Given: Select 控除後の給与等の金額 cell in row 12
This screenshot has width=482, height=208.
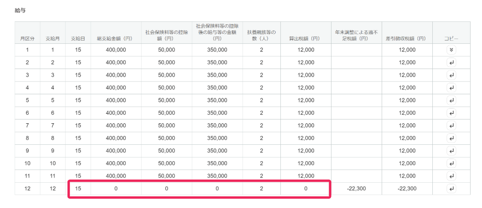Looking at the screenshot, I should (217, 188).
